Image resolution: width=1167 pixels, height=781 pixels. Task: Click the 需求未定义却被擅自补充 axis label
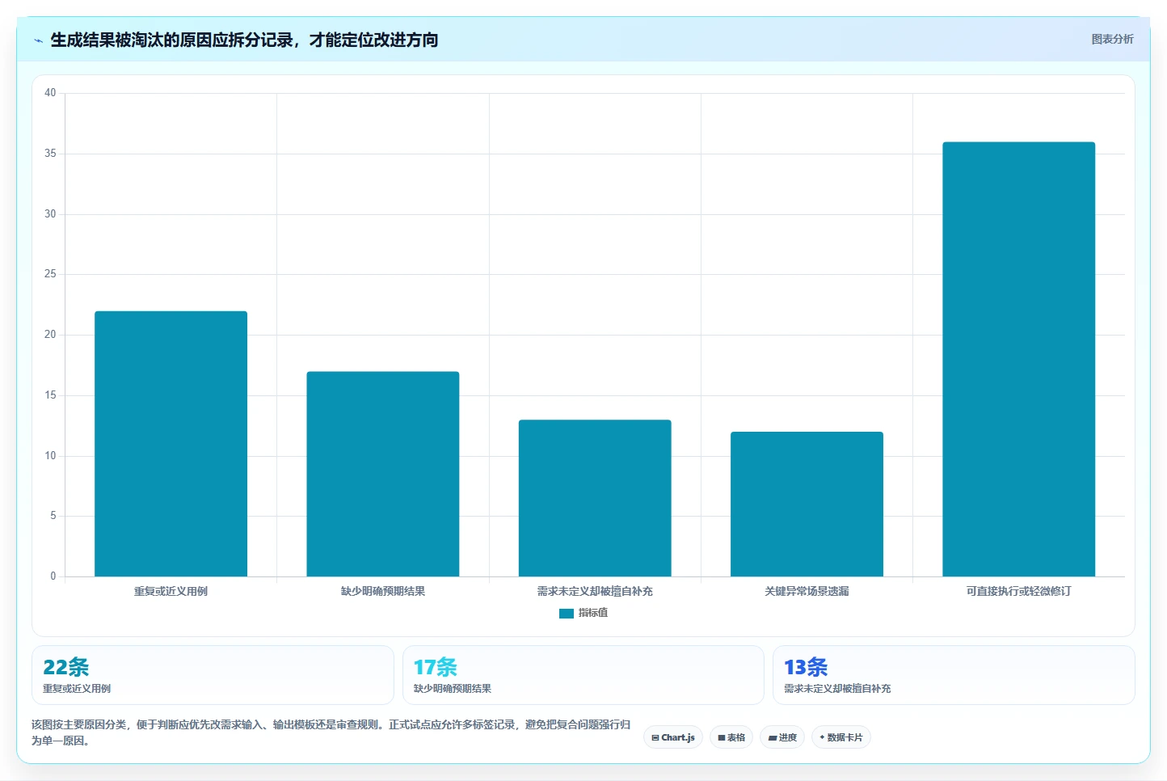click(595, 591)
